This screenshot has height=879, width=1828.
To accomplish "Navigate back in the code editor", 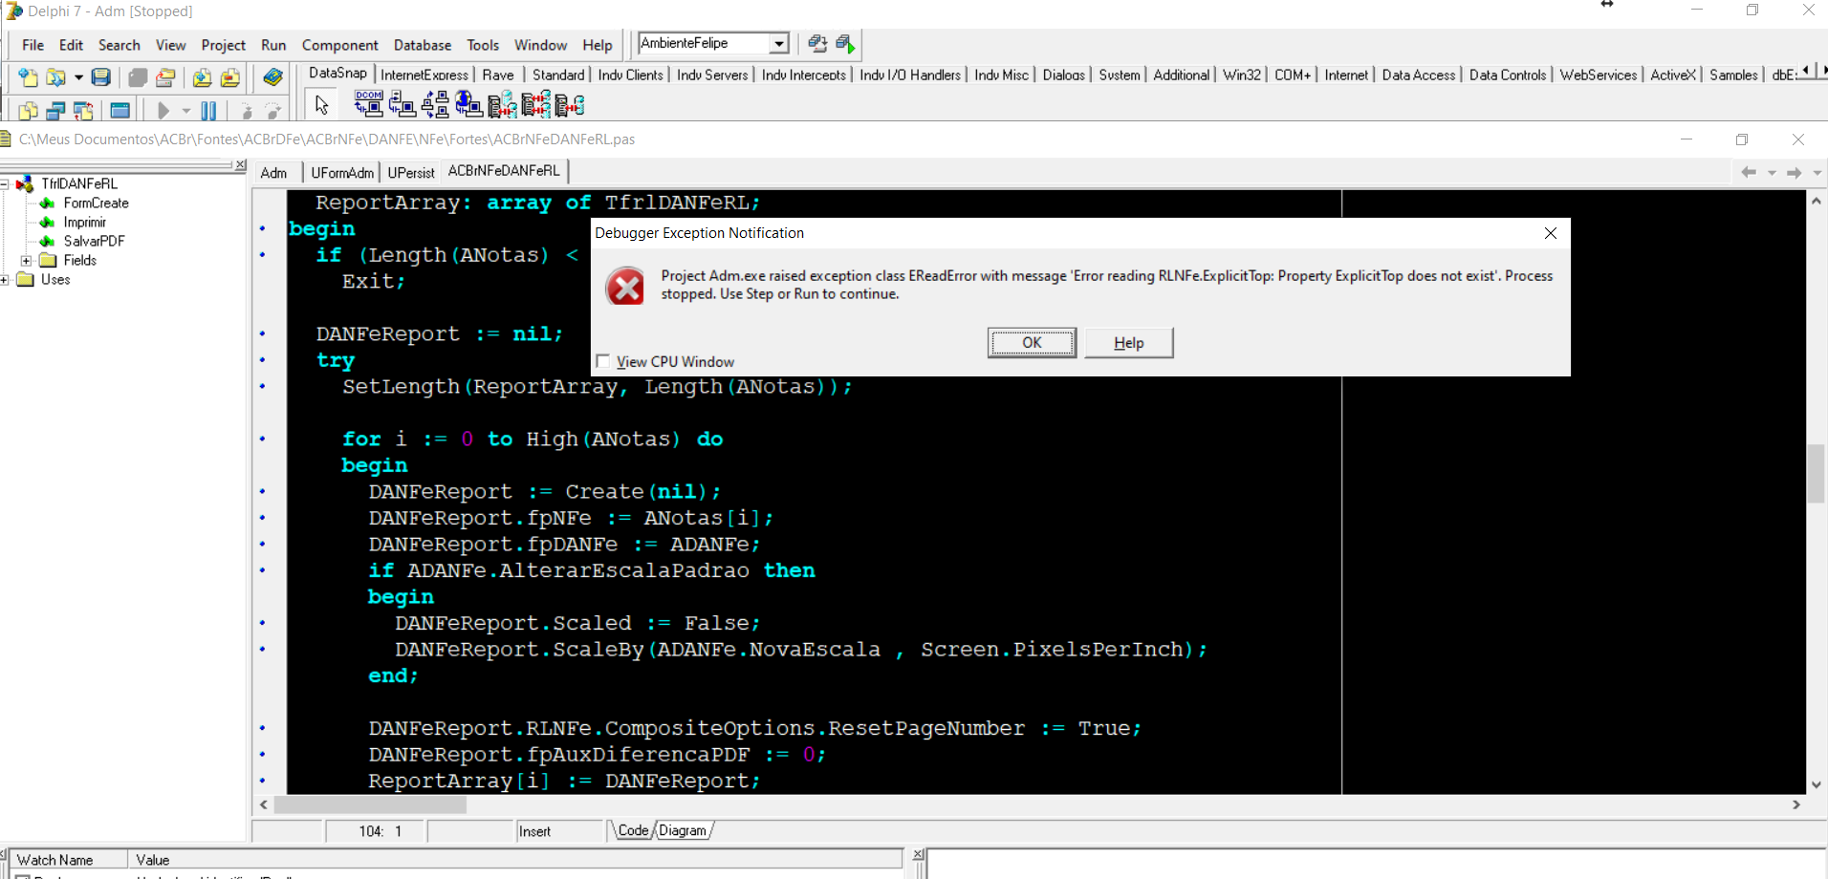I will click(1749, 172).
